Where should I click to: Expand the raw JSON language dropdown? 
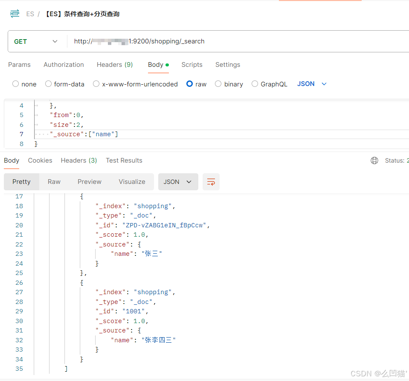(312, 84)
